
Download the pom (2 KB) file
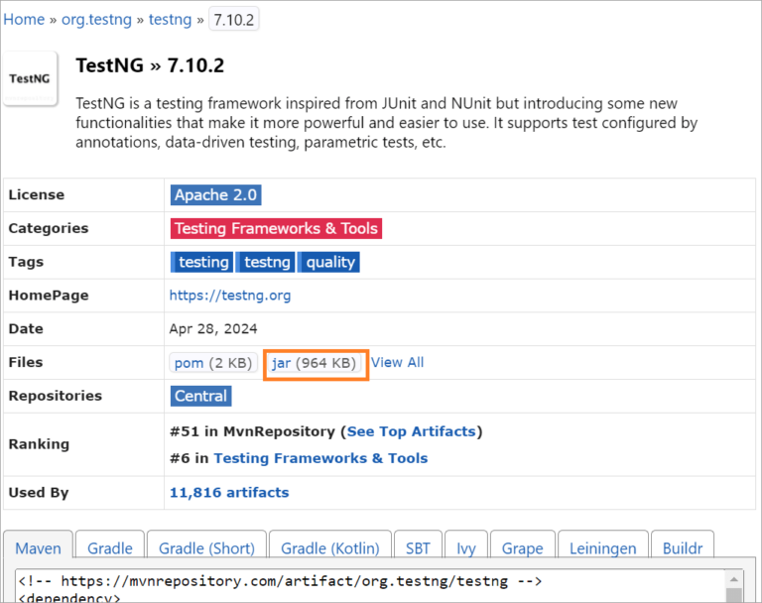pyautogui.click(x=213, y=363)
